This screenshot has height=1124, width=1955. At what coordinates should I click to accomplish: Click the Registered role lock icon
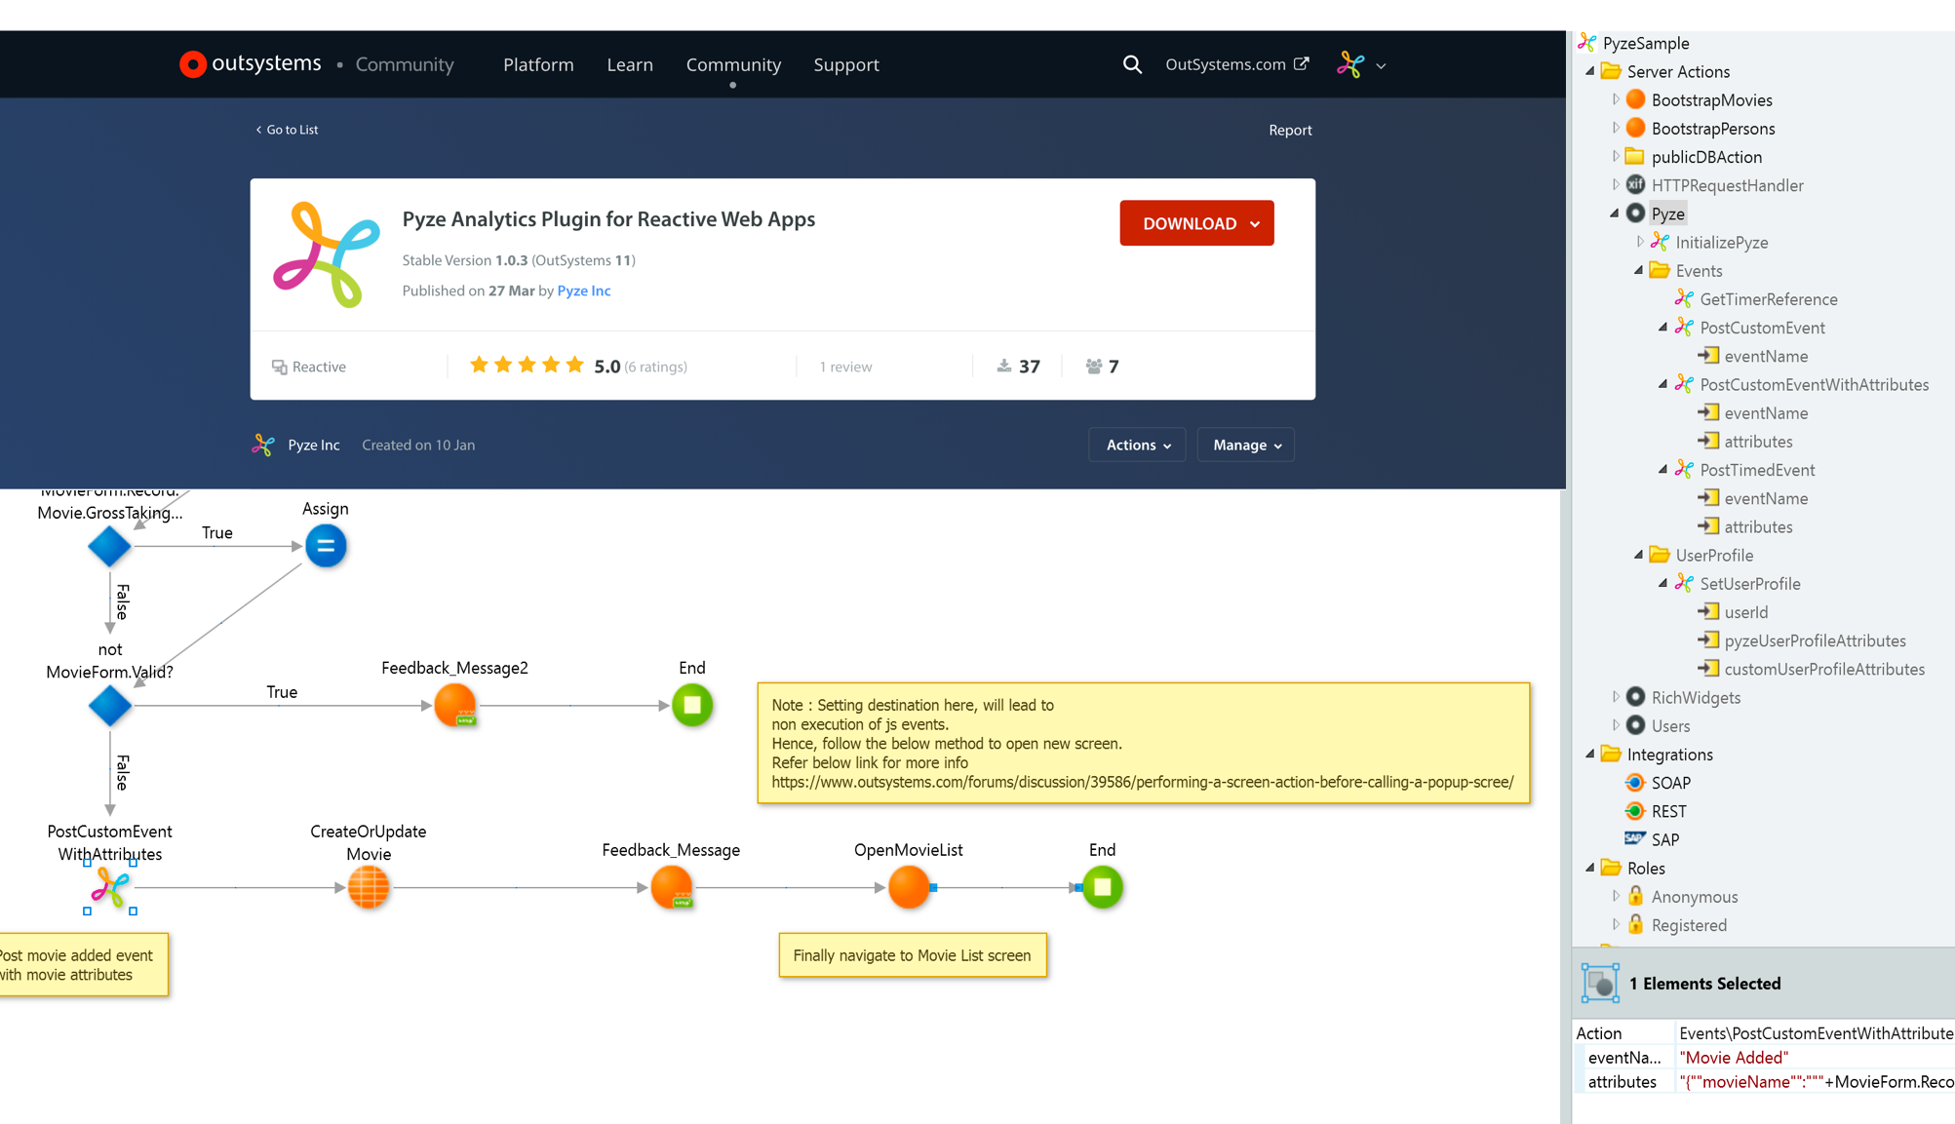(1636, 923)
